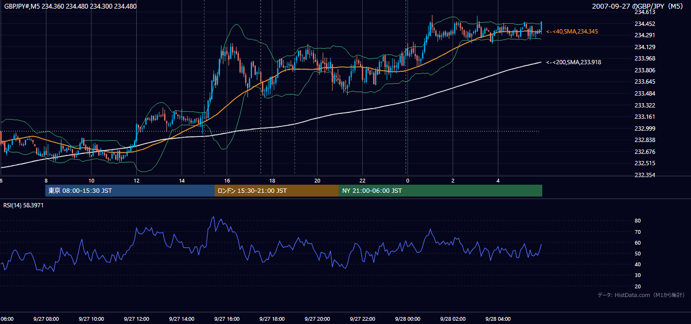
Task: Click the GBPJPY#,M5 symbol header text
Action: [x=71, y=6]
